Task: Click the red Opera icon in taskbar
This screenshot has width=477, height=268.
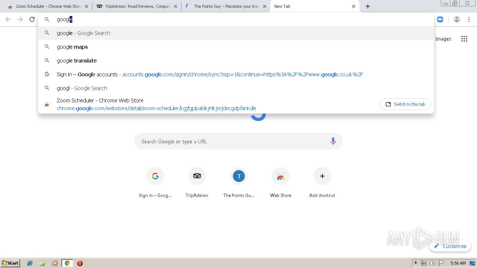Action: [80, 263]
